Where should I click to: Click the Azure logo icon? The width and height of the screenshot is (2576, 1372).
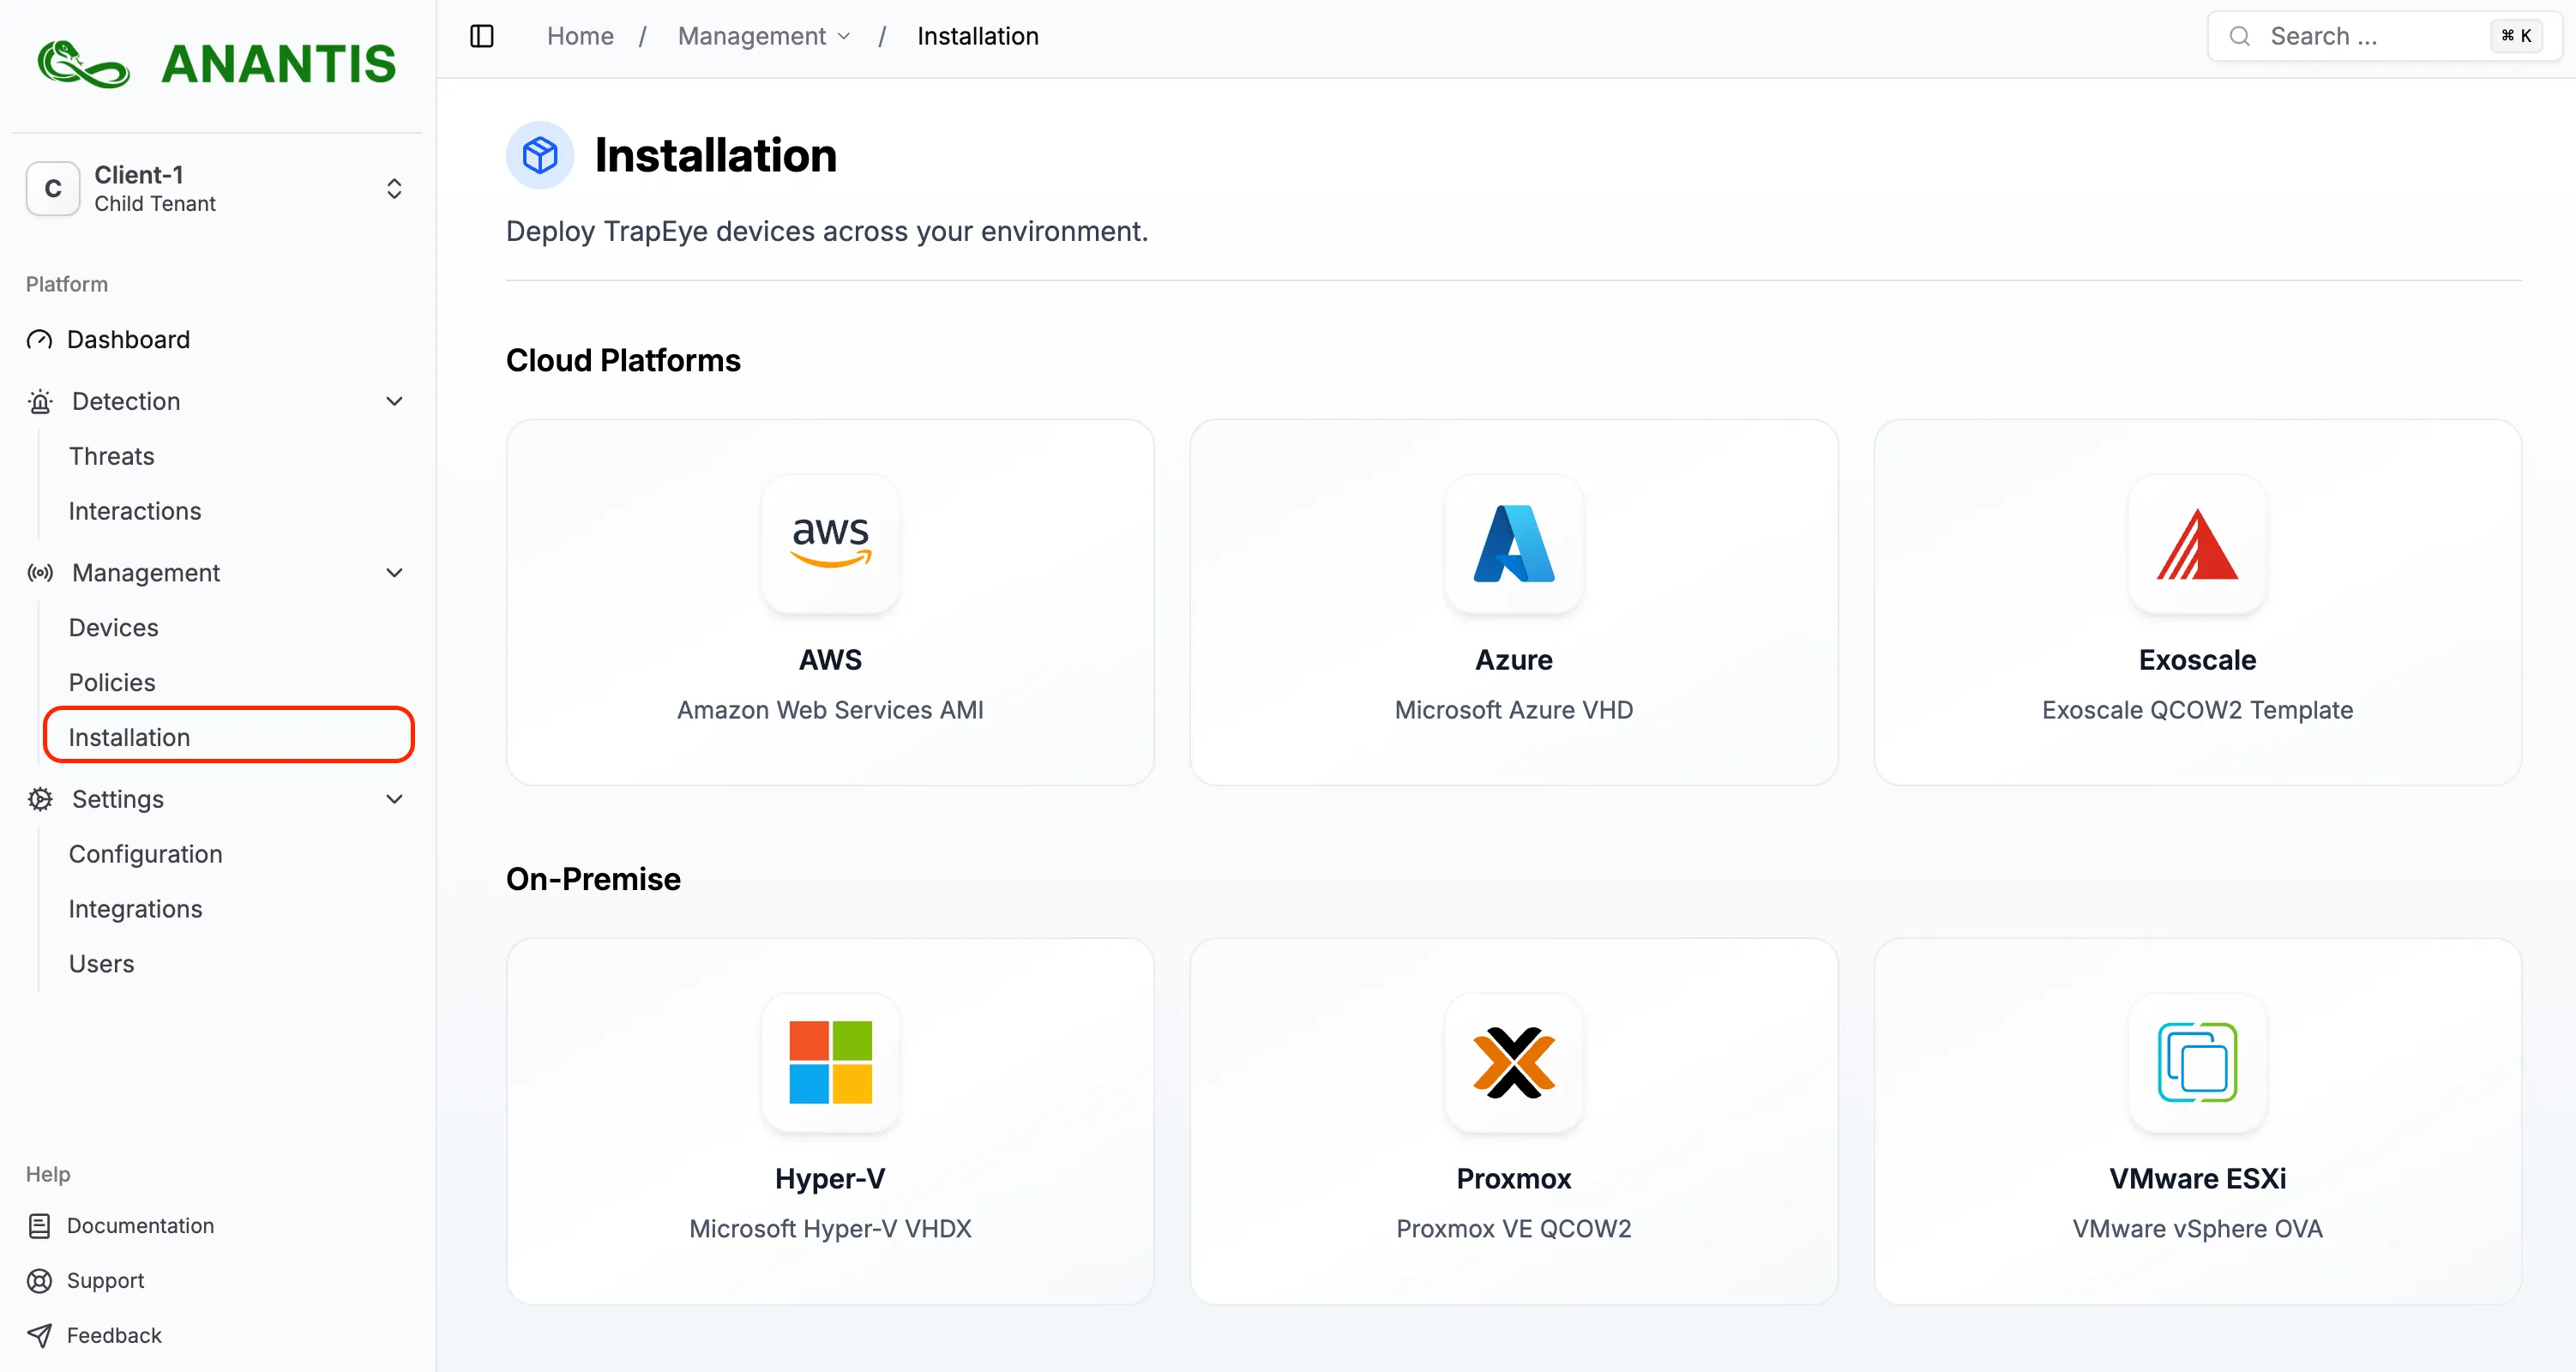1513,543
